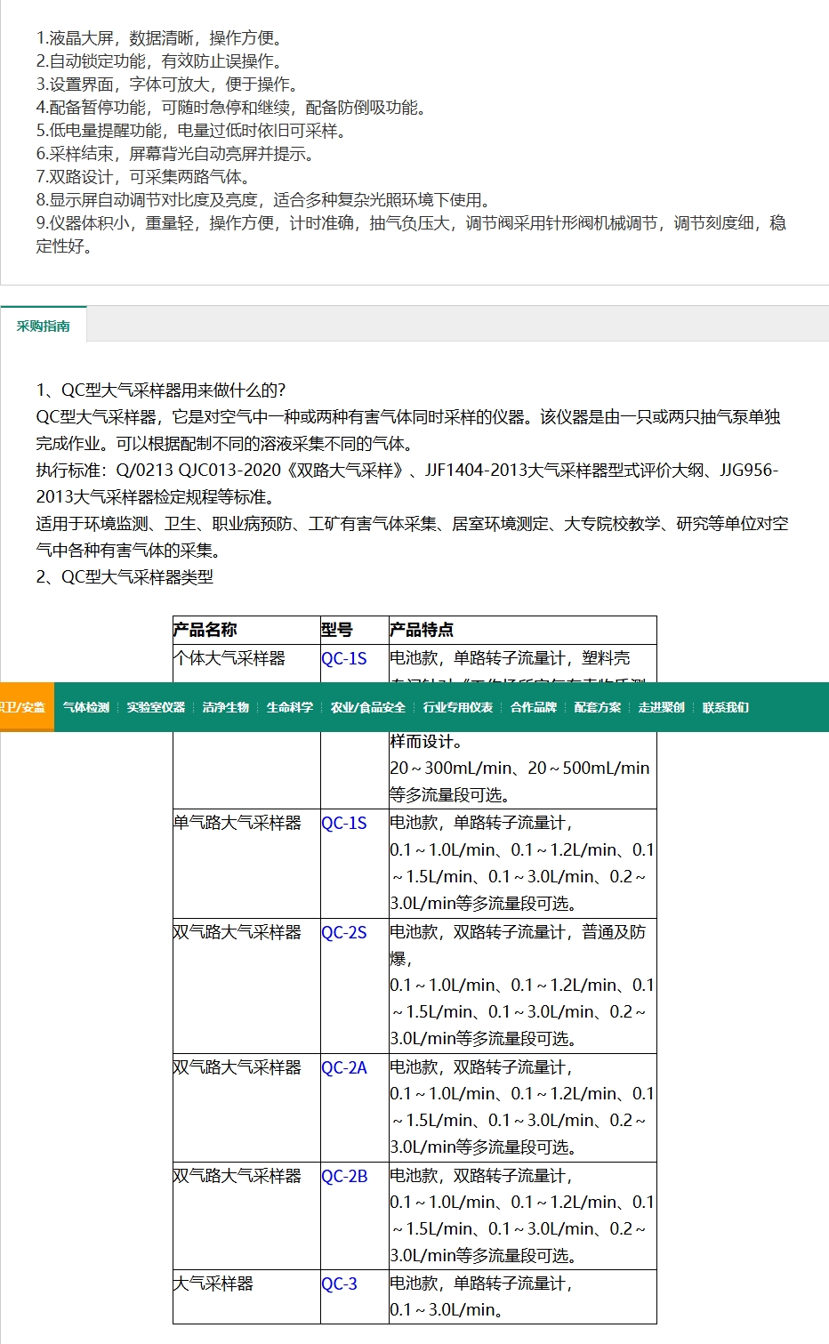The image size is (829, 1344).
Task: Open 生命科学 from the green navbar
Action: [290, 707]
